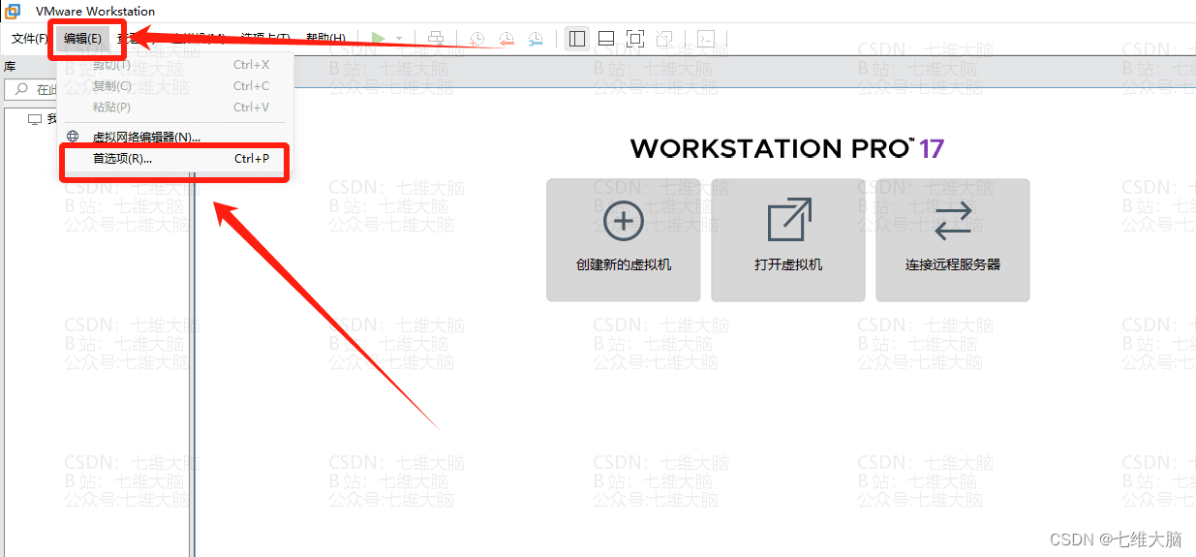The width and height of the screenshot is (1196, 557).
Task: Click the 连接远程服务器 tile
Action: 953,239
